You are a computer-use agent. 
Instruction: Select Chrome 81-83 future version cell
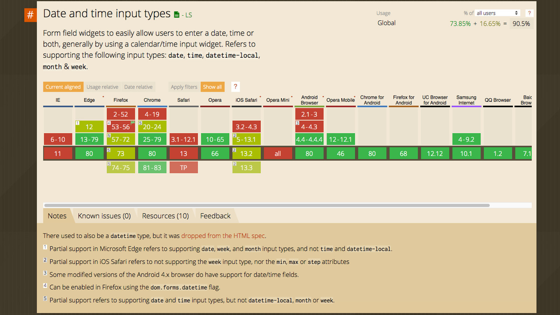[152, 168]
